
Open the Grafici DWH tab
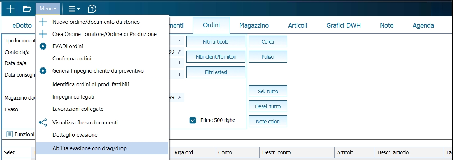point(343,26)
